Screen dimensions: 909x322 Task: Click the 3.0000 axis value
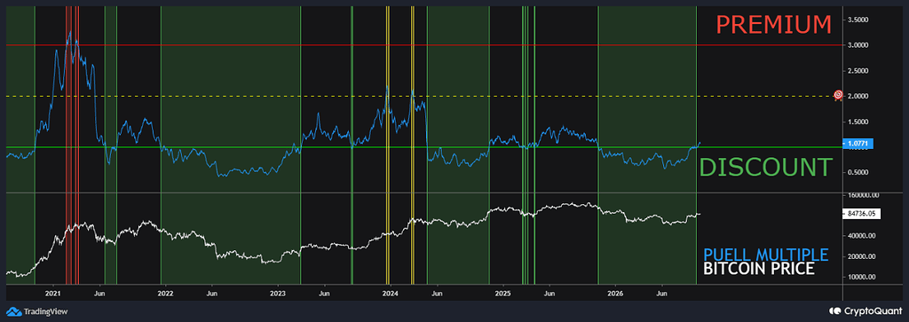[x=859, y=45]
